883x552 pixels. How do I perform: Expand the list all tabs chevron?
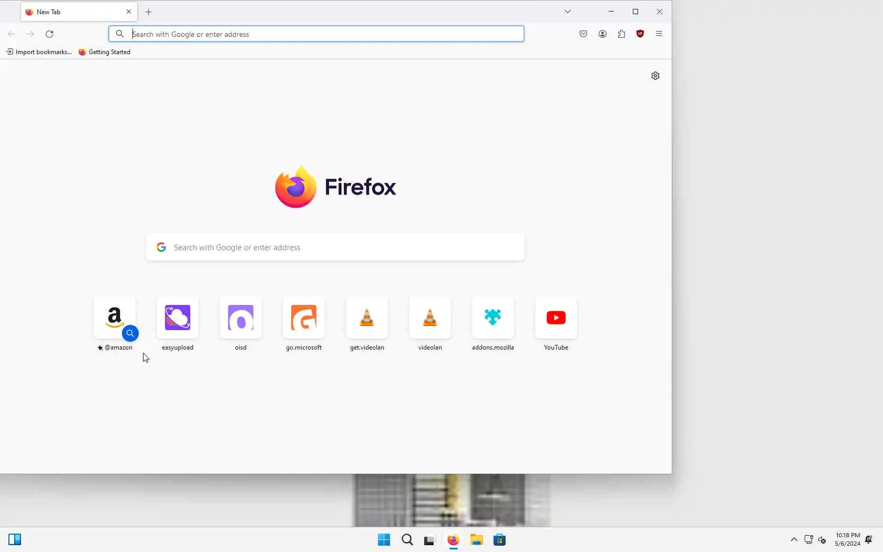568,12
